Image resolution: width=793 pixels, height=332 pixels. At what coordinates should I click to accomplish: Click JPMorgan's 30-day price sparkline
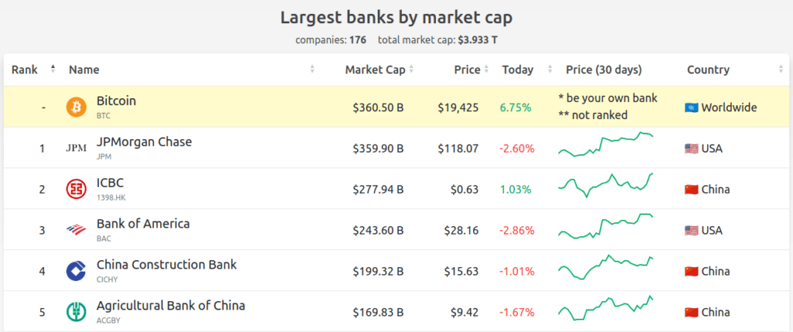pos(606,144)
